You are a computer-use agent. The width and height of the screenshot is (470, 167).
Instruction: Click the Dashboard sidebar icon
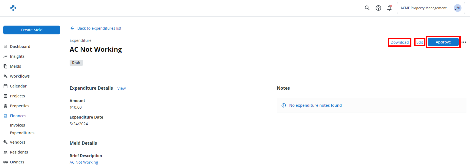6,46
